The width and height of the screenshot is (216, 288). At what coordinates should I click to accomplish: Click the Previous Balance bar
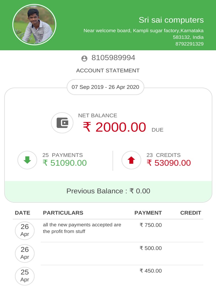click(108, 191)
